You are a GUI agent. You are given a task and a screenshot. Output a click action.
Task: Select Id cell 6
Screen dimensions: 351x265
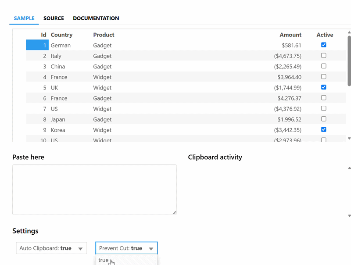[x=37, y=98]
